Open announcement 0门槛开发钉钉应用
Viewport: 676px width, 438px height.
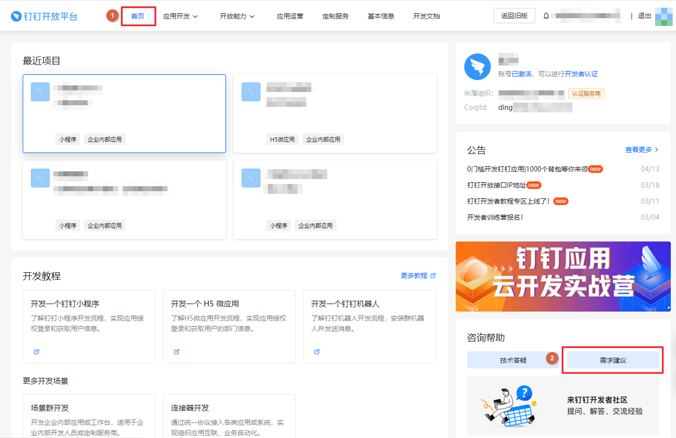528,169
